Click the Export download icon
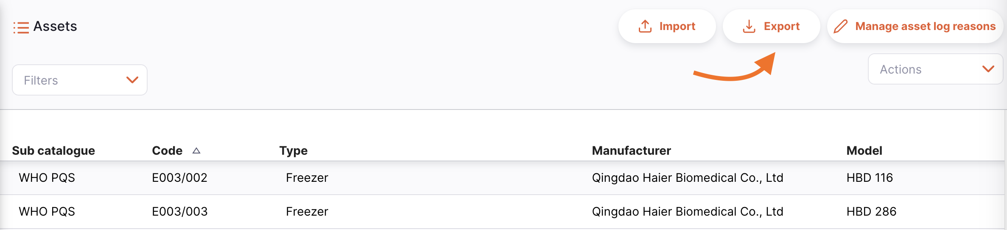 (749, 26)
